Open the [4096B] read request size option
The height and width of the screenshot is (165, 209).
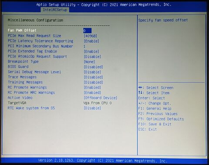[x=90, y=36]
